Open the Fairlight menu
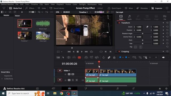Viewport: 171px width, 96px height. point(82,4)
